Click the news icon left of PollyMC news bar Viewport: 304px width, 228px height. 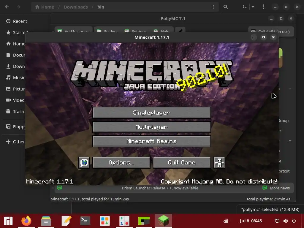tap(59, 188)
